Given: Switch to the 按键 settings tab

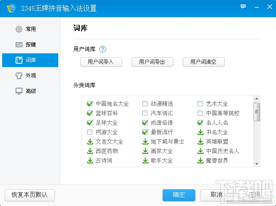Looking at the screenshot, I should (x=30, y=45).
